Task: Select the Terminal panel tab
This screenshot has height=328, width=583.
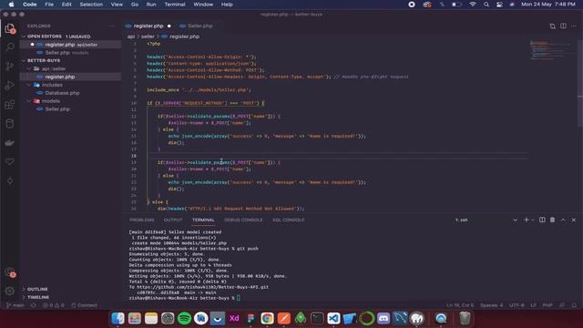Action: pos(203,220)
